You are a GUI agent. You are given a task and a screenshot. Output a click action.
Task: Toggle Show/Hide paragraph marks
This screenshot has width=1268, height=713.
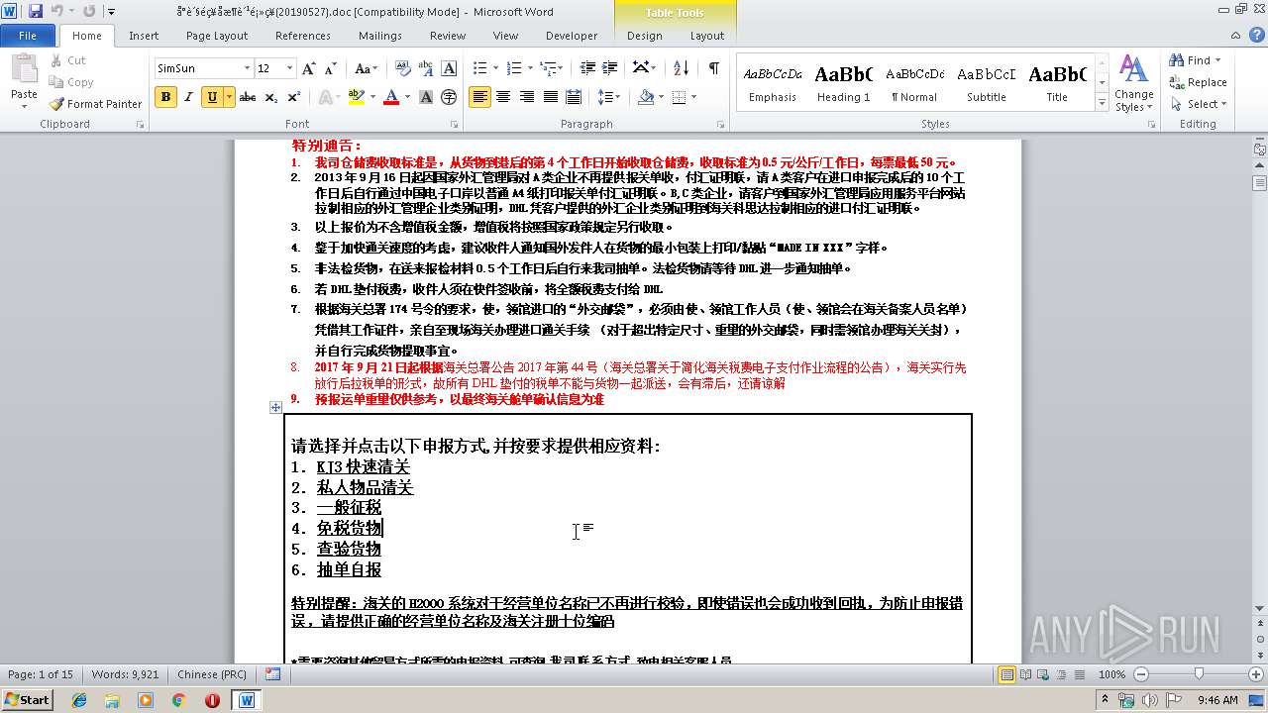point(713,68)
